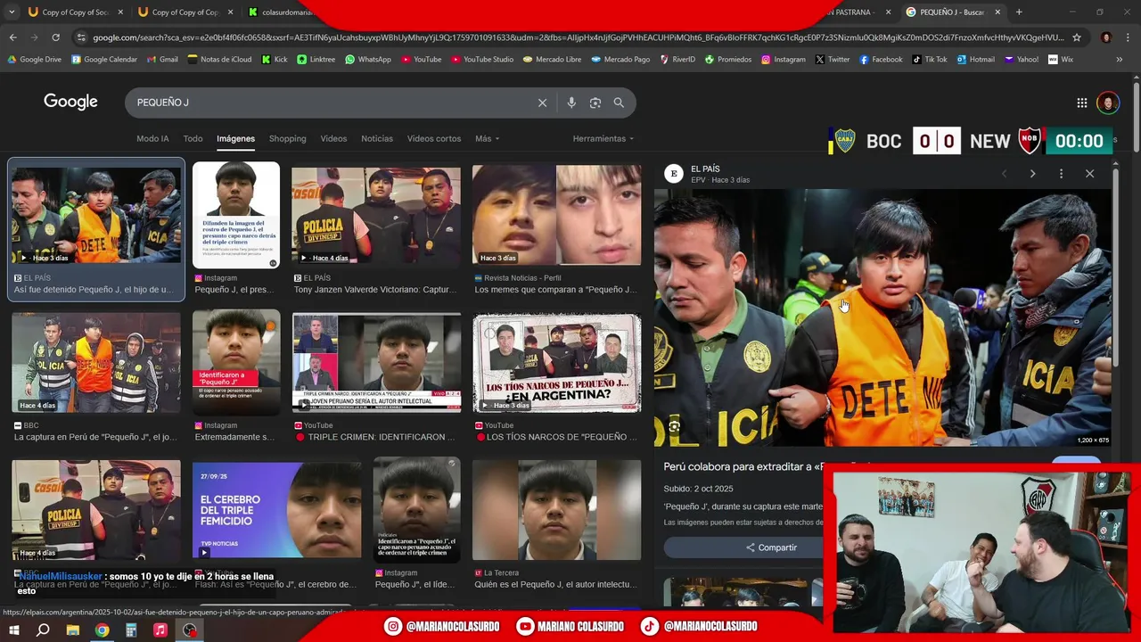The width and height of the screenshot is (1141, 642).
Task: Switch to the Modo IA tab
Action: point(152,138)
